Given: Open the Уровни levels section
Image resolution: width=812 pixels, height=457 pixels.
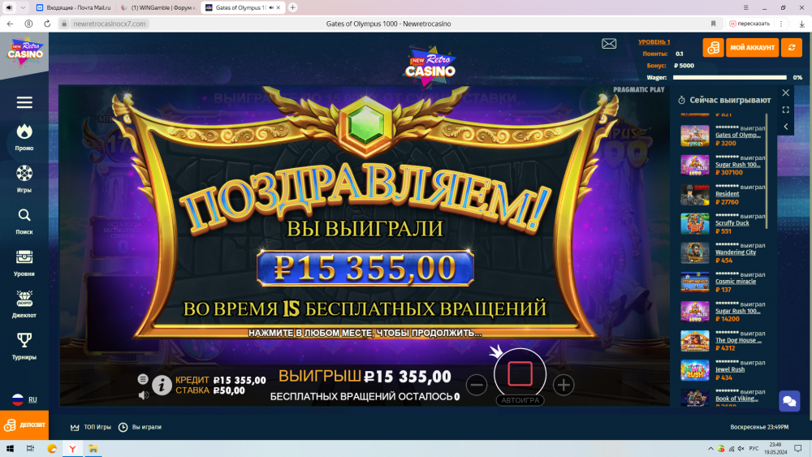Looking at the screenshot, I should (x=24, y=263).
